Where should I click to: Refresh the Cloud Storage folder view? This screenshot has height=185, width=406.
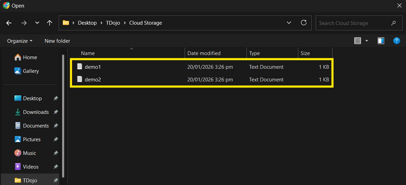(x=303, y=23)
